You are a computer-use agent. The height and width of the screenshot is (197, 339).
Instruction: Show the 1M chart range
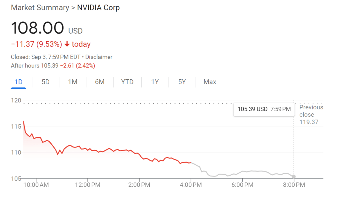click(x=73, y=82)
